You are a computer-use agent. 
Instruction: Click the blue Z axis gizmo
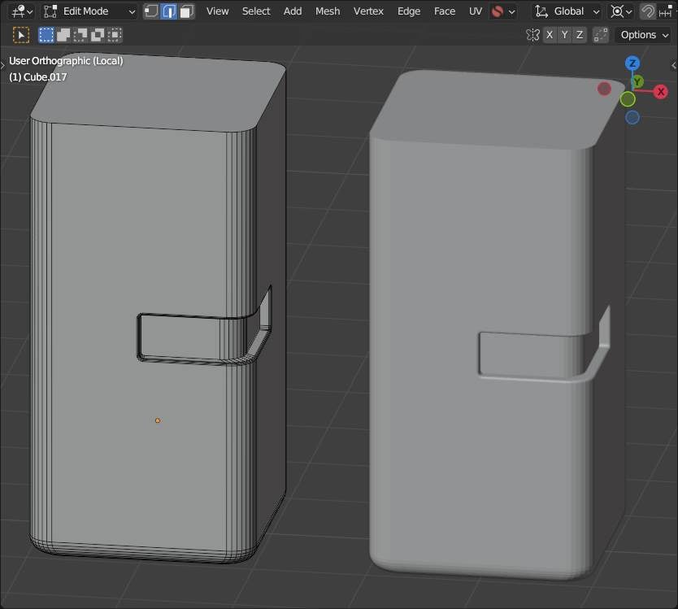click(x=632, y=63)
